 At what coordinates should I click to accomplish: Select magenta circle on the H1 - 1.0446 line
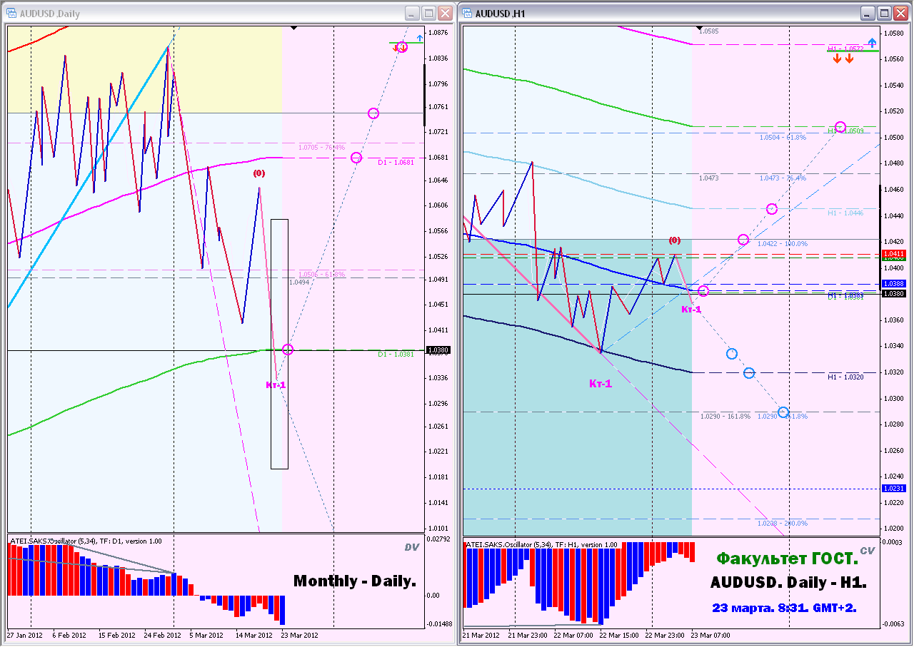772,209
